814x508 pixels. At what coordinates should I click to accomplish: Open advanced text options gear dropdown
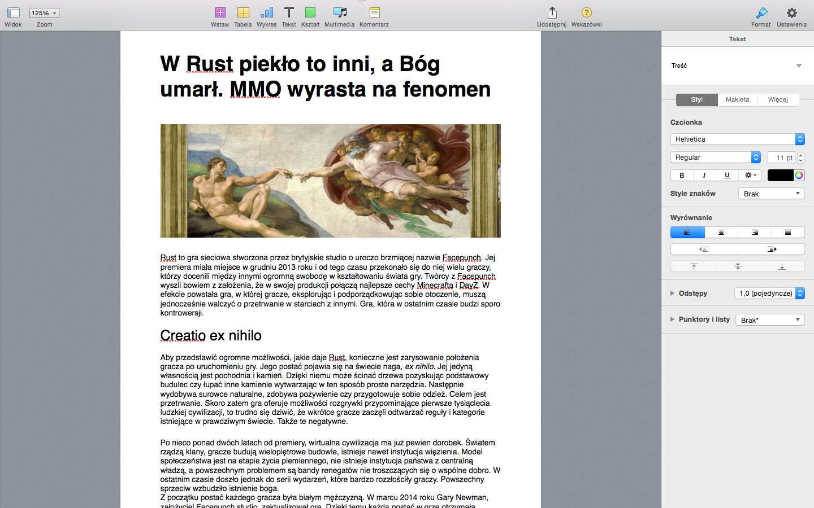(750, 176)
